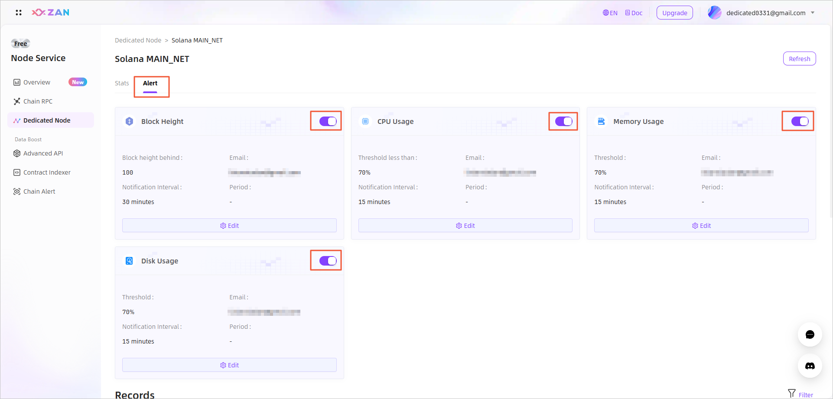Image resolution: width=833 pixels, height=399 pixels.
Task: Open the Records Filter option
Action: click(x=800, y=394)
